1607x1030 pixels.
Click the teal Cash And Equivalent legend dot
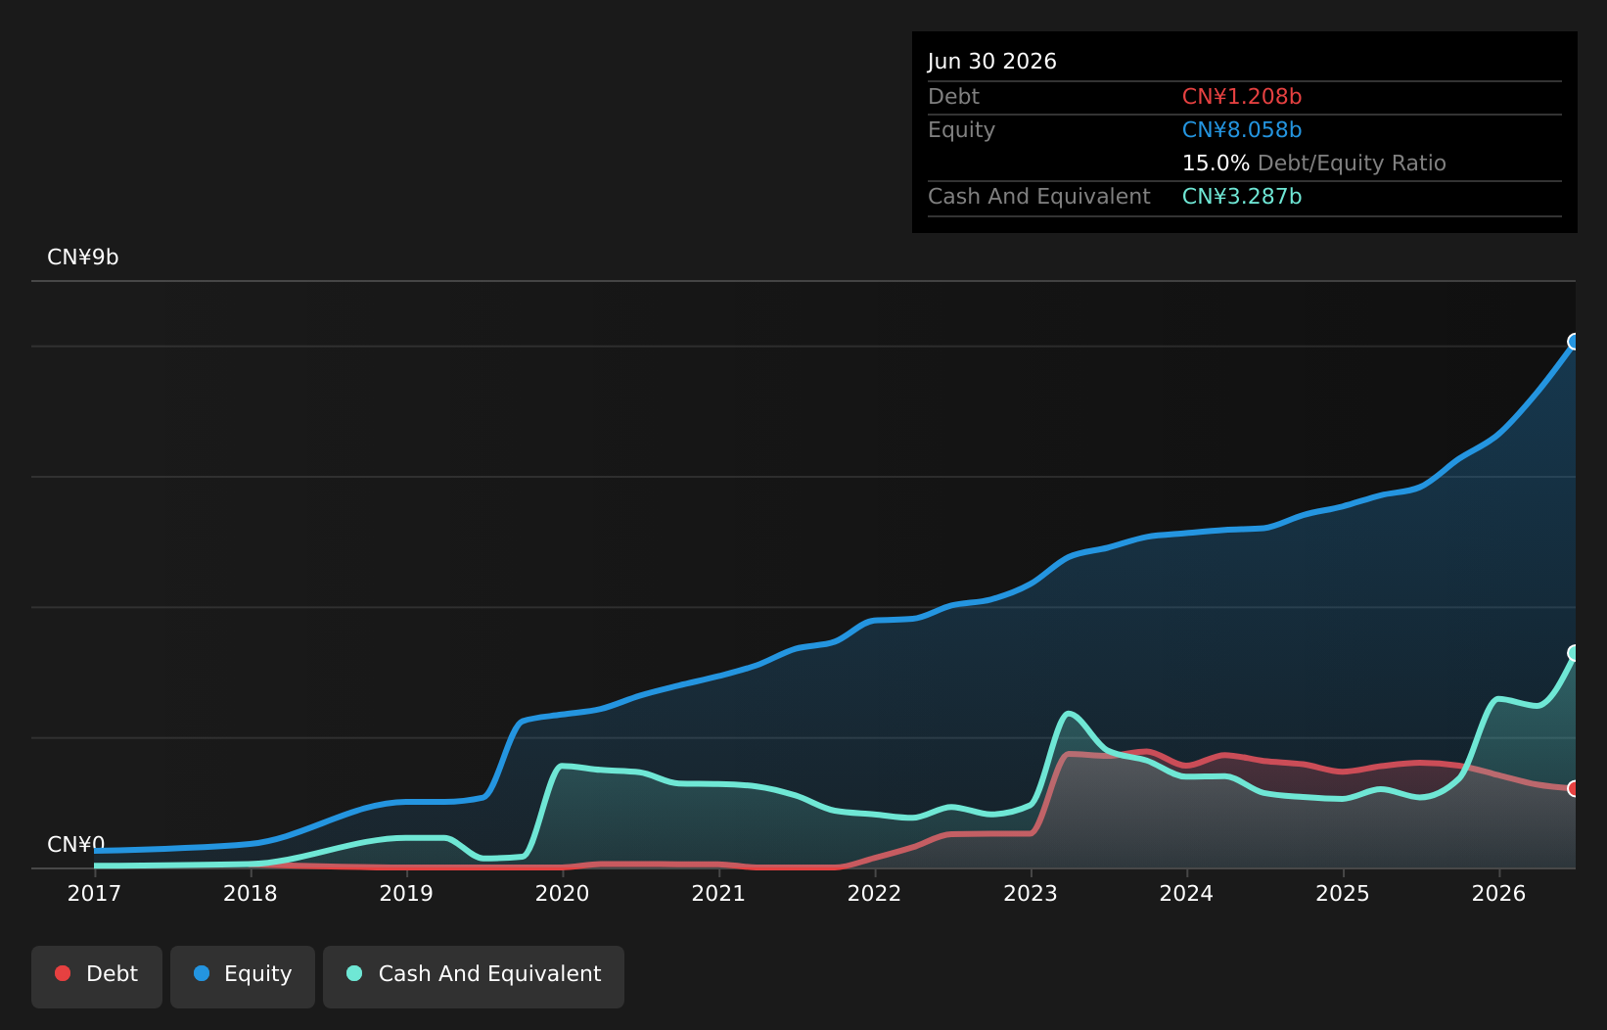coord(354,973)
